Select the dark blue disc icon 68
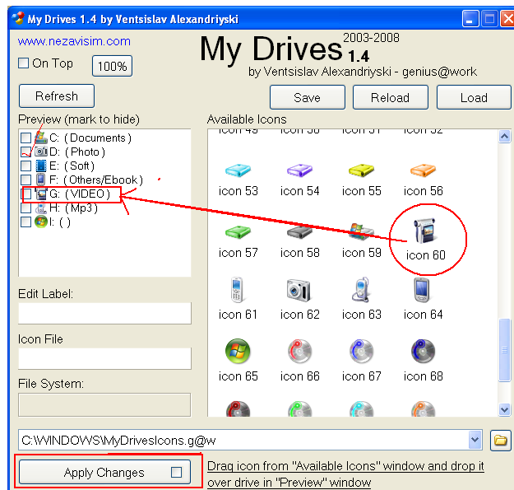This screenshot has width=514, height=490. (x=423, y=351)
